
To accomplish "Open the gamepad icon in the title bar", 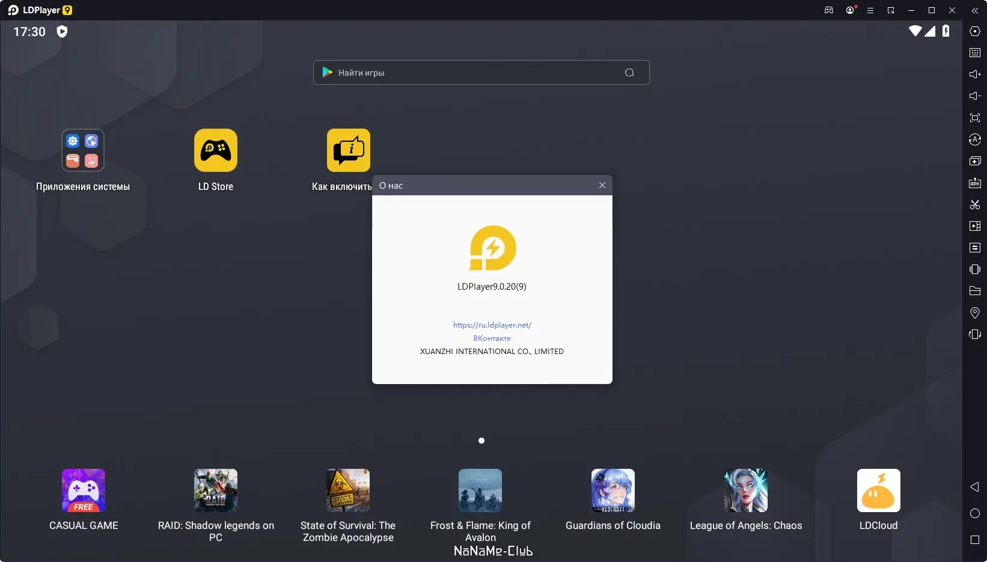I will point(829,10).
